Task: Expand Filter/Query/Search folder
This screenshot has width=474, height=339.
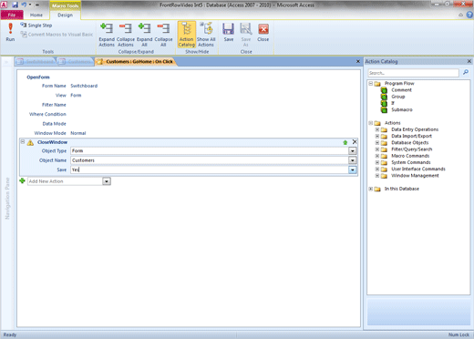Action: click(x=377, y=149)
